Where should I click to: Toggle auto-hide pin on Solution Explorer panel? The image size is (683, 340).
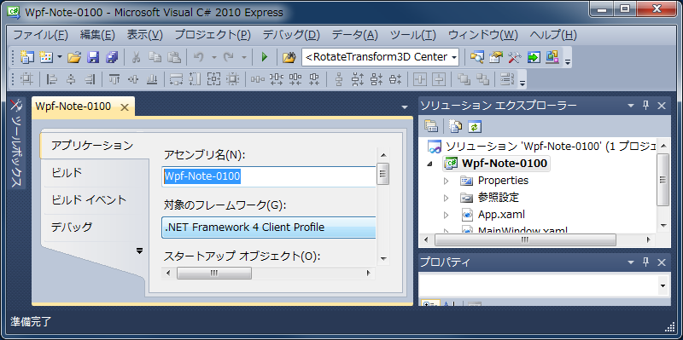click(645, 105)
